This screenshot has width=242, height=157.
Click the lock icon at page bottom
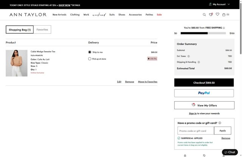pos(185,155)
